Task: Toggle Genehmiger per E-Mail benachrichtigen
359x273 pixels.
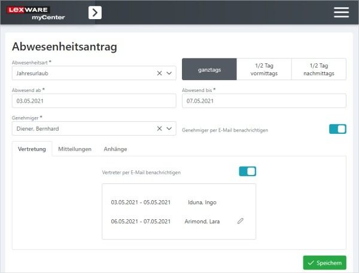Action: tap(337, 129)
